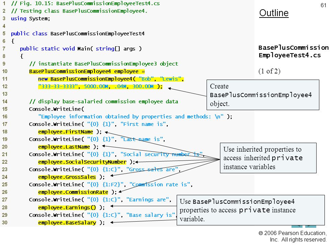
Task: Select the "Social security number is" string
Action: point(162,154)
